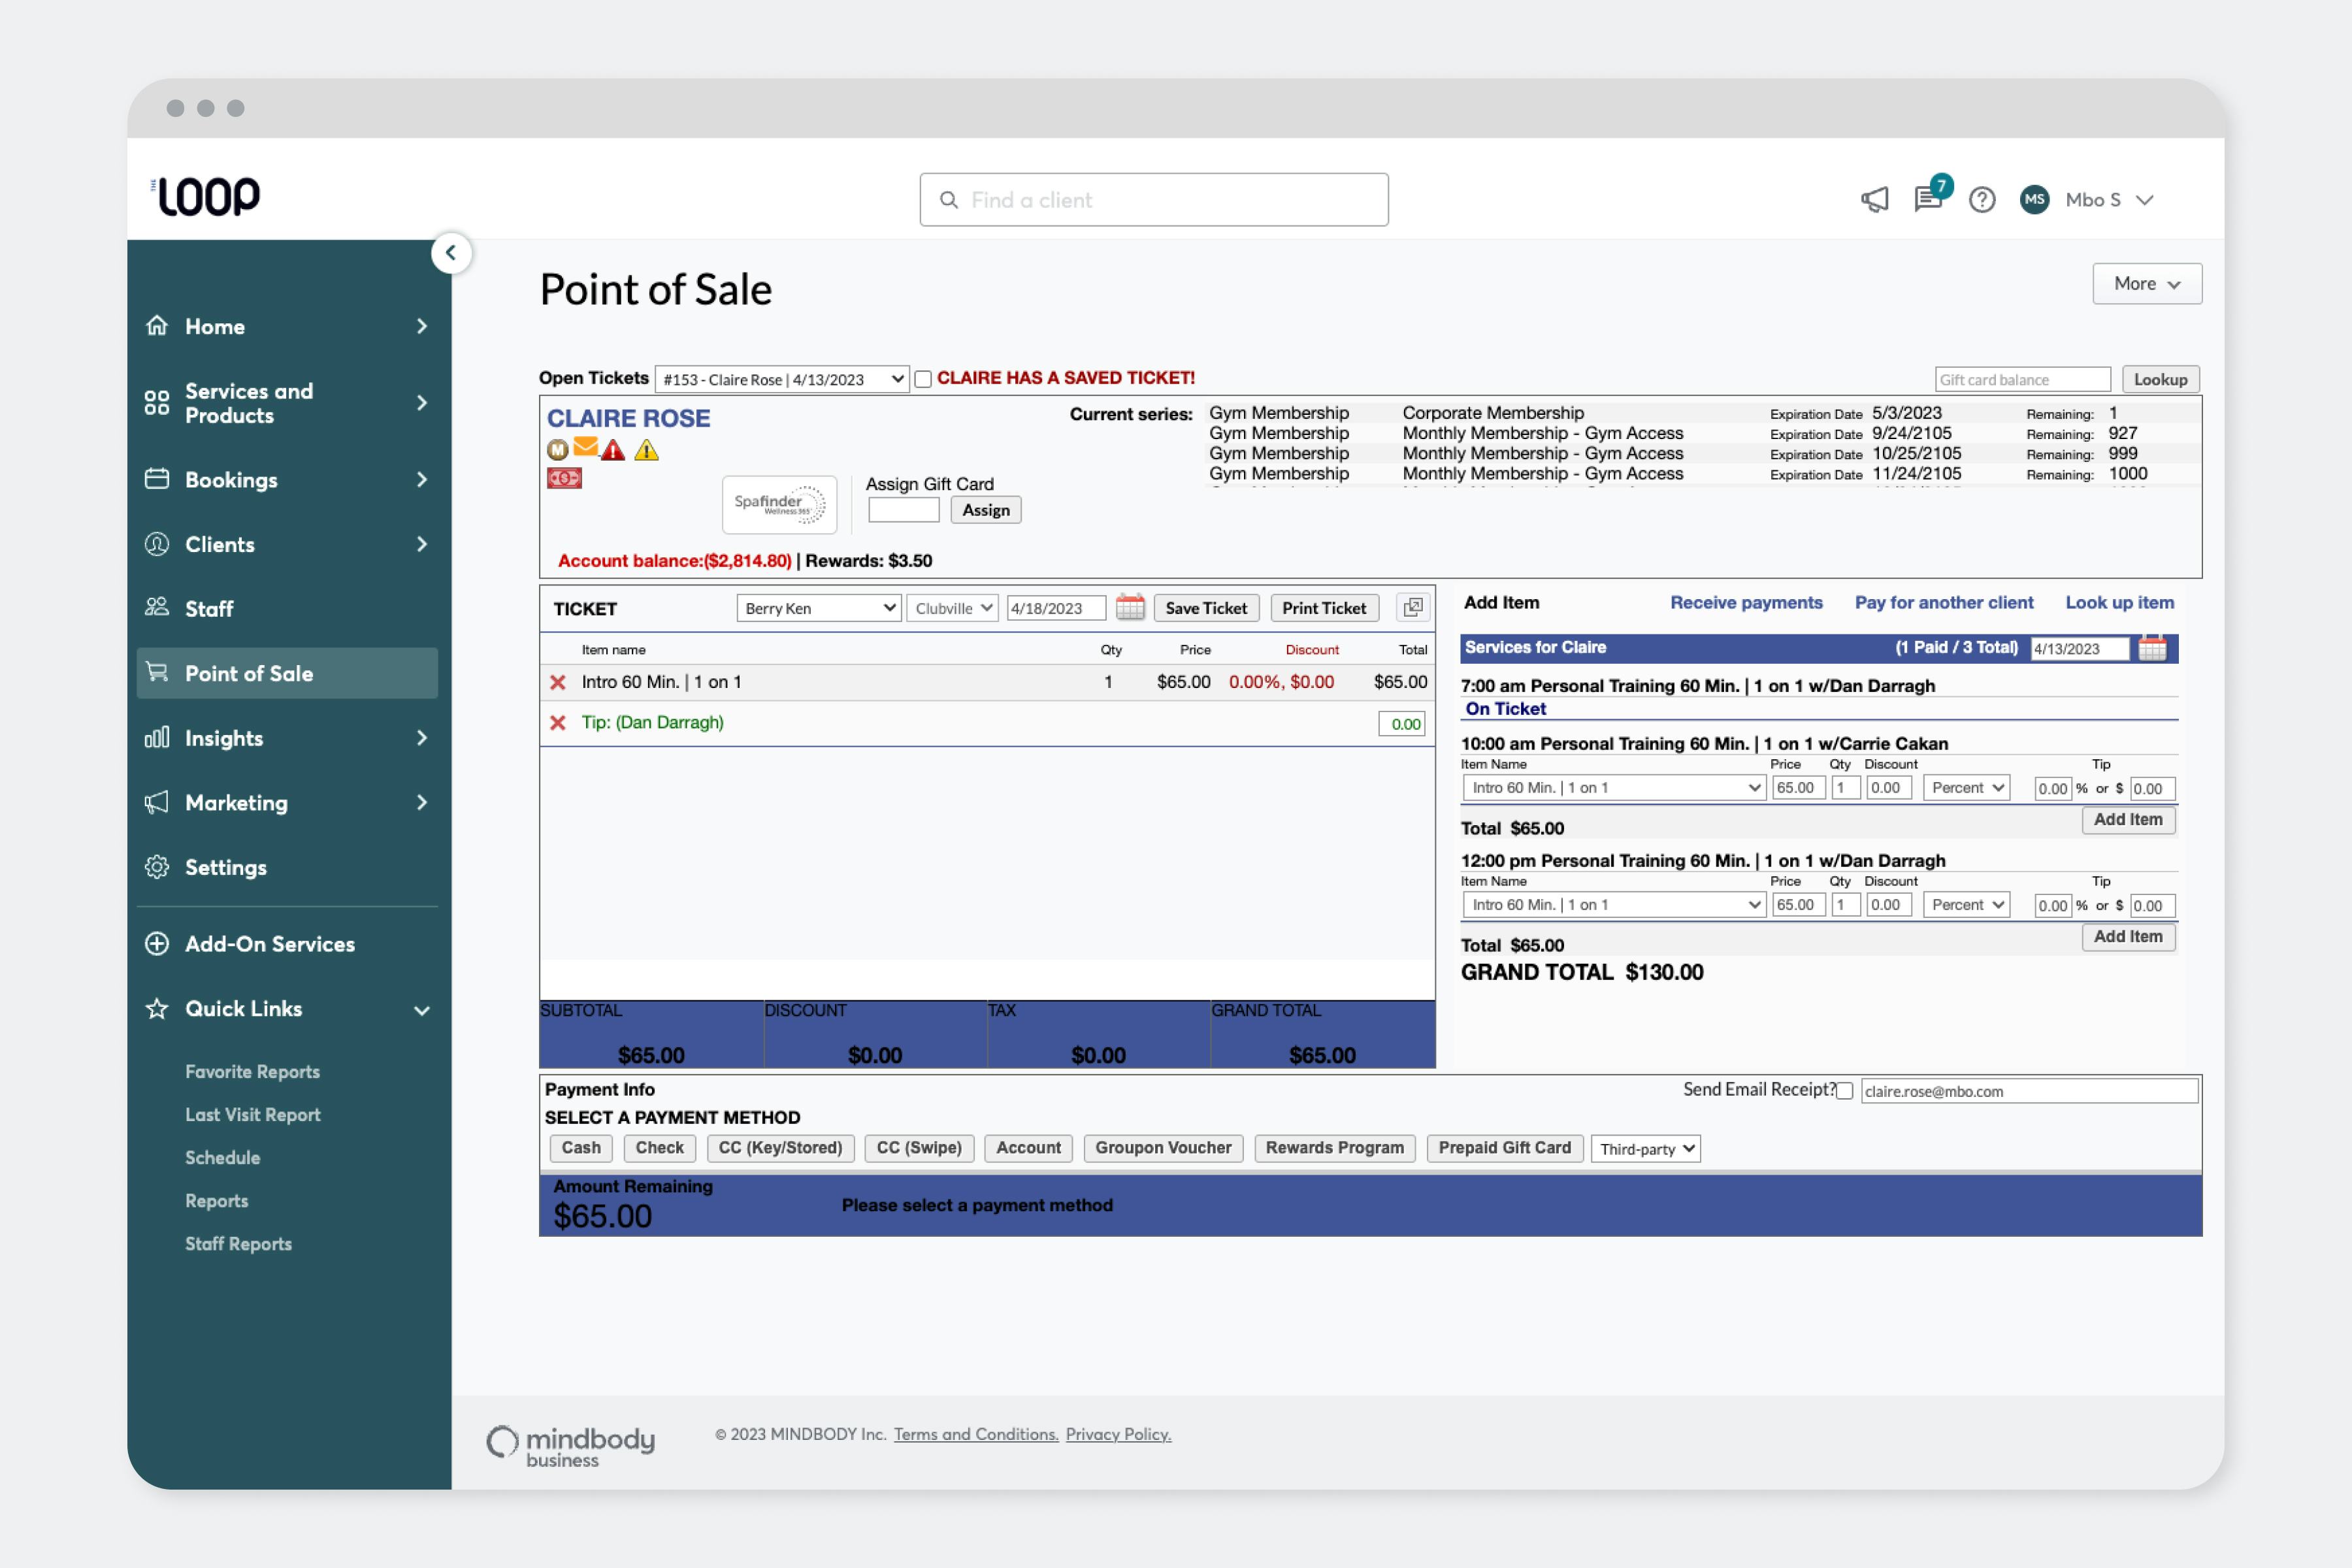The image size is (2352, 1568).
Task: Click the pop-out ticket window icon
Action: pyautogui.click(x=1413, y=607)
